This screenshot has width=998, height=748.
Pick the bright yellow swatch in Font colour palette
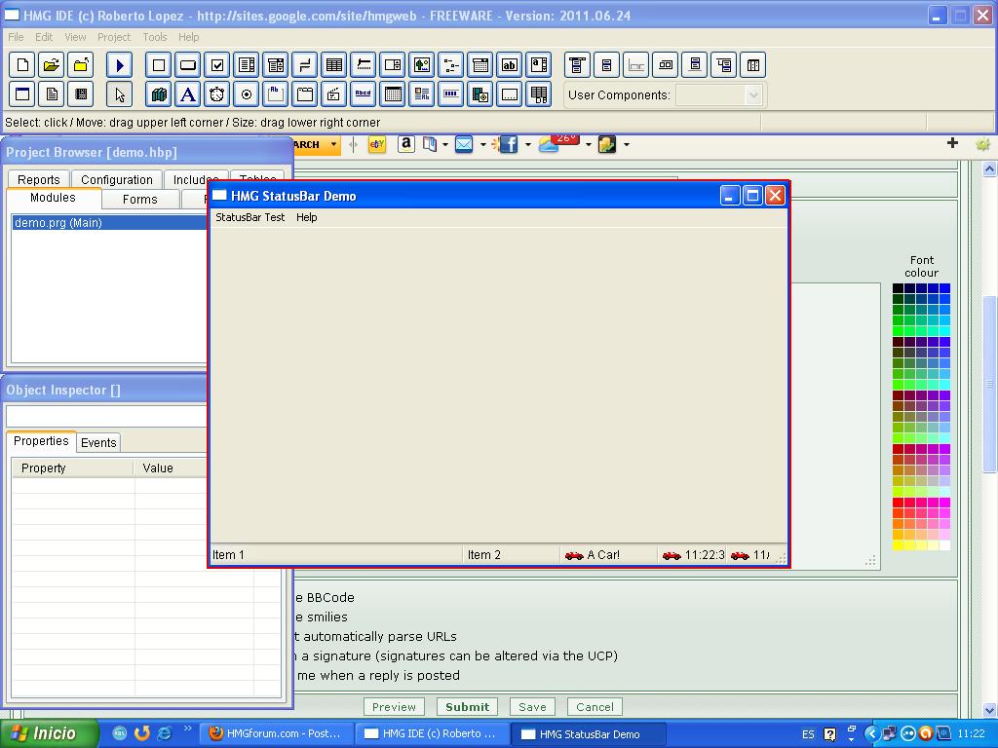click(898, 545)
